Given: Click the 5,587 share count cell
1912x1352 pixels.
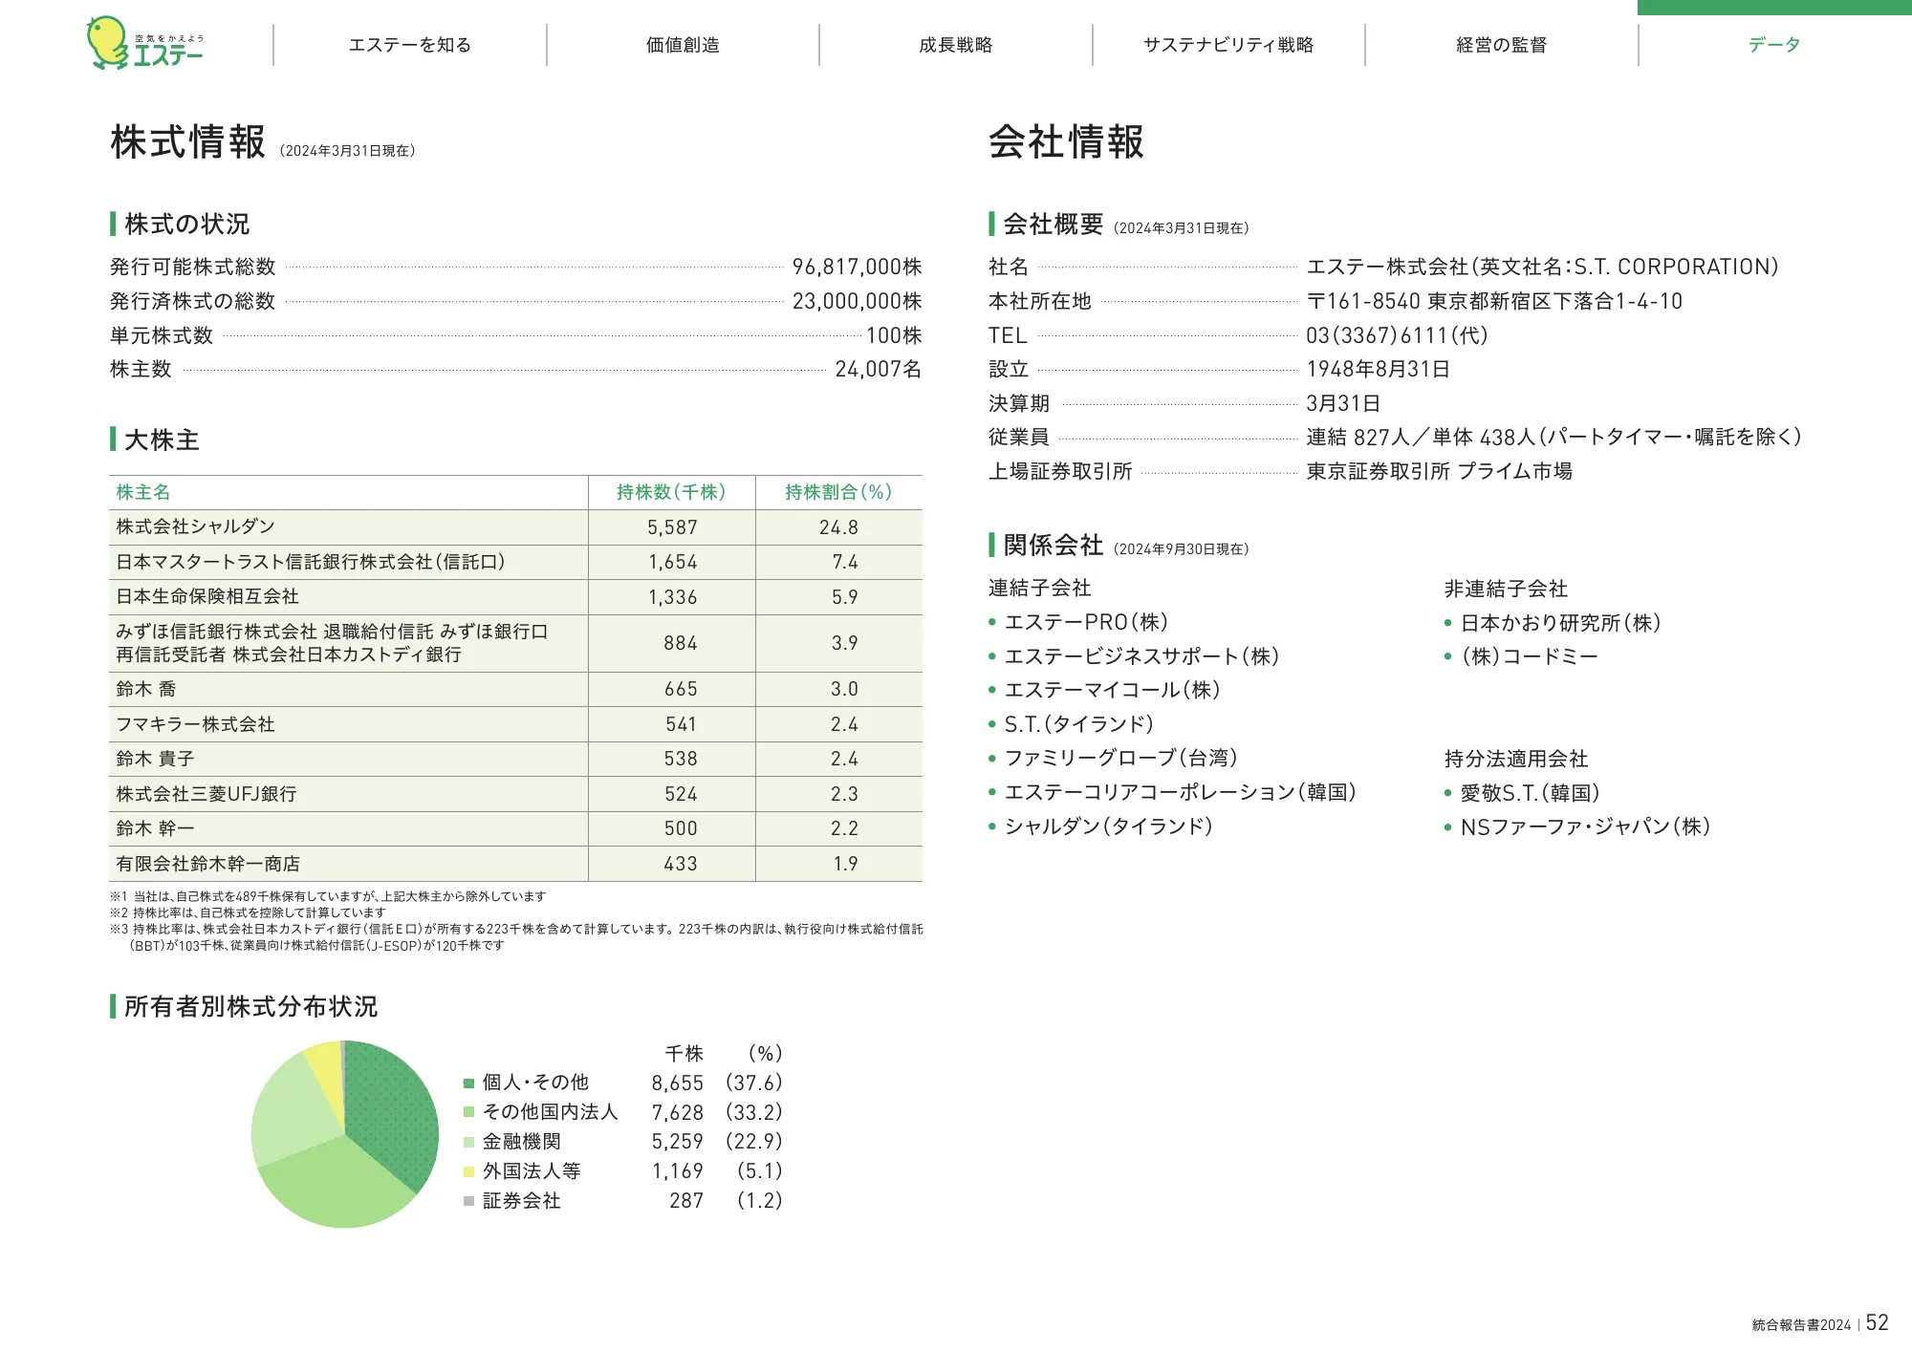Looking at the screenshot, I should coord(672,527).
